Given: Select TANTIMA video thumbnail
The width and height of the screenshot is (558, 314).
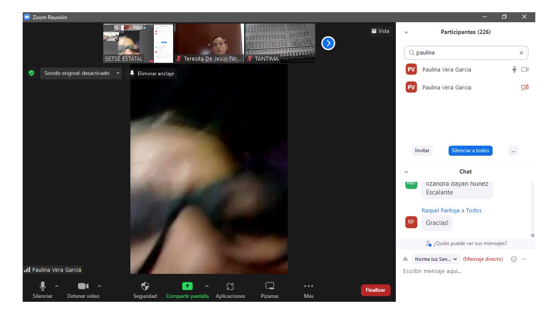Looking at the screenshot, I should pos(280,43).
